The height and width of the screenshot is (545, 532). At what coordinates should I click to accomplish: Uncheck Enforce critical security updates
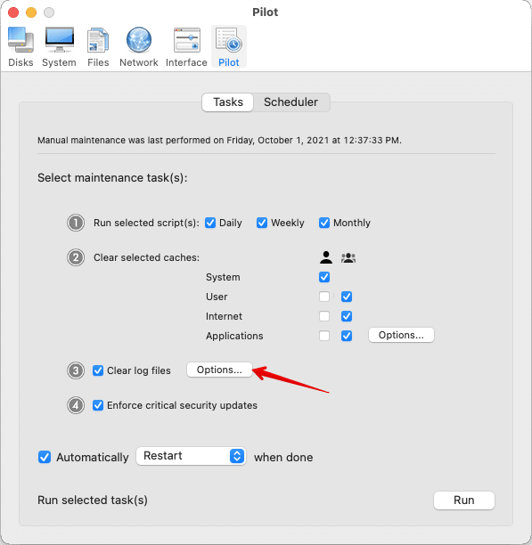(98, 405)
